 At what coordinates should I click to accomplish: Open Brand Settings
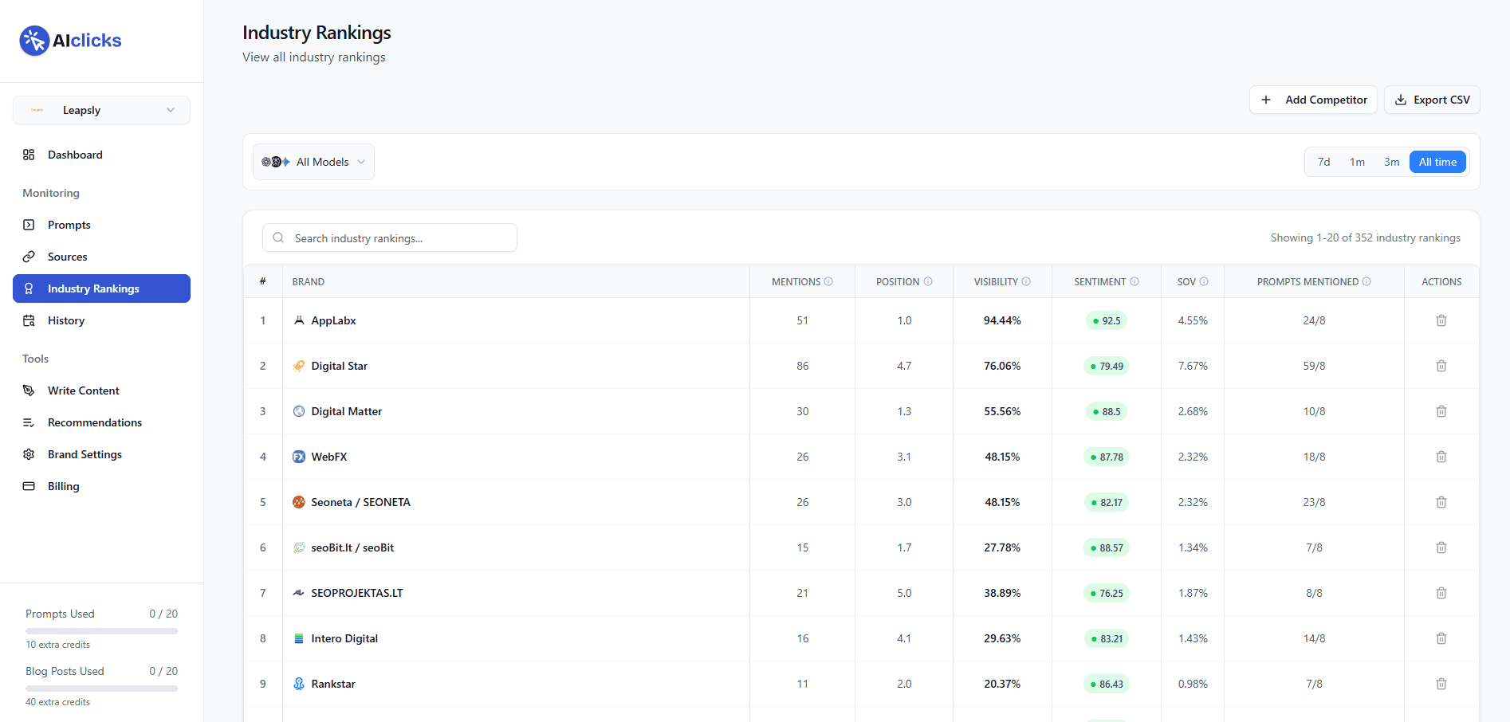click(x=101, y=454)
